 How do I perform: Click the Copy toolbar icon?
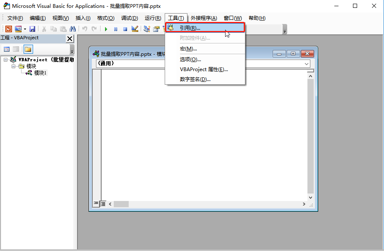click(x=53, y=29)
